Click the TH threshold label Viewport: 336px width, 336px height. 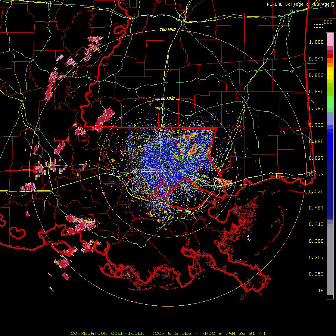coord(321,291)
